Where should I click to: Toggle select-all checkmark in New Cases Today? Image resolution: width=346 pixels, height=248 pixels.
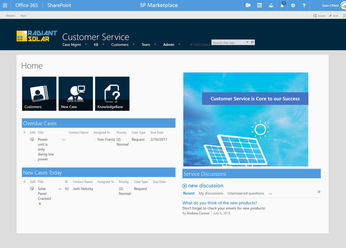(25, 182)
